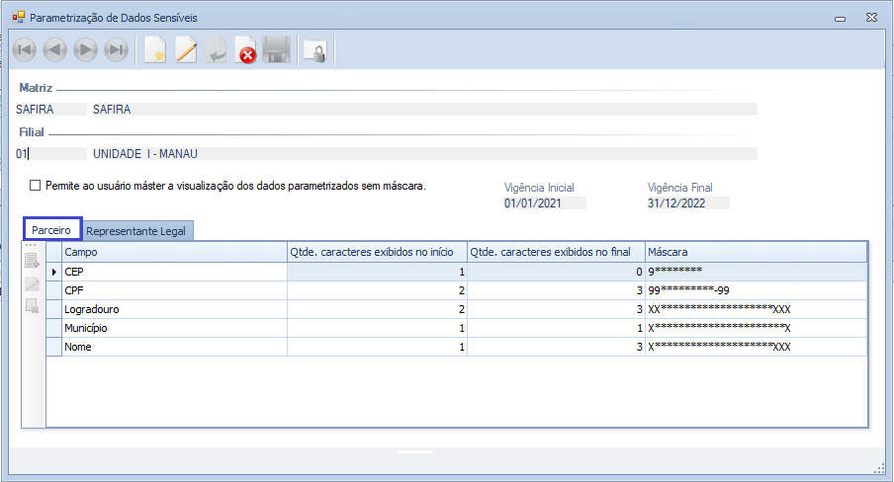
Task: Edit record with pencil icon
Action: [186, 50]
